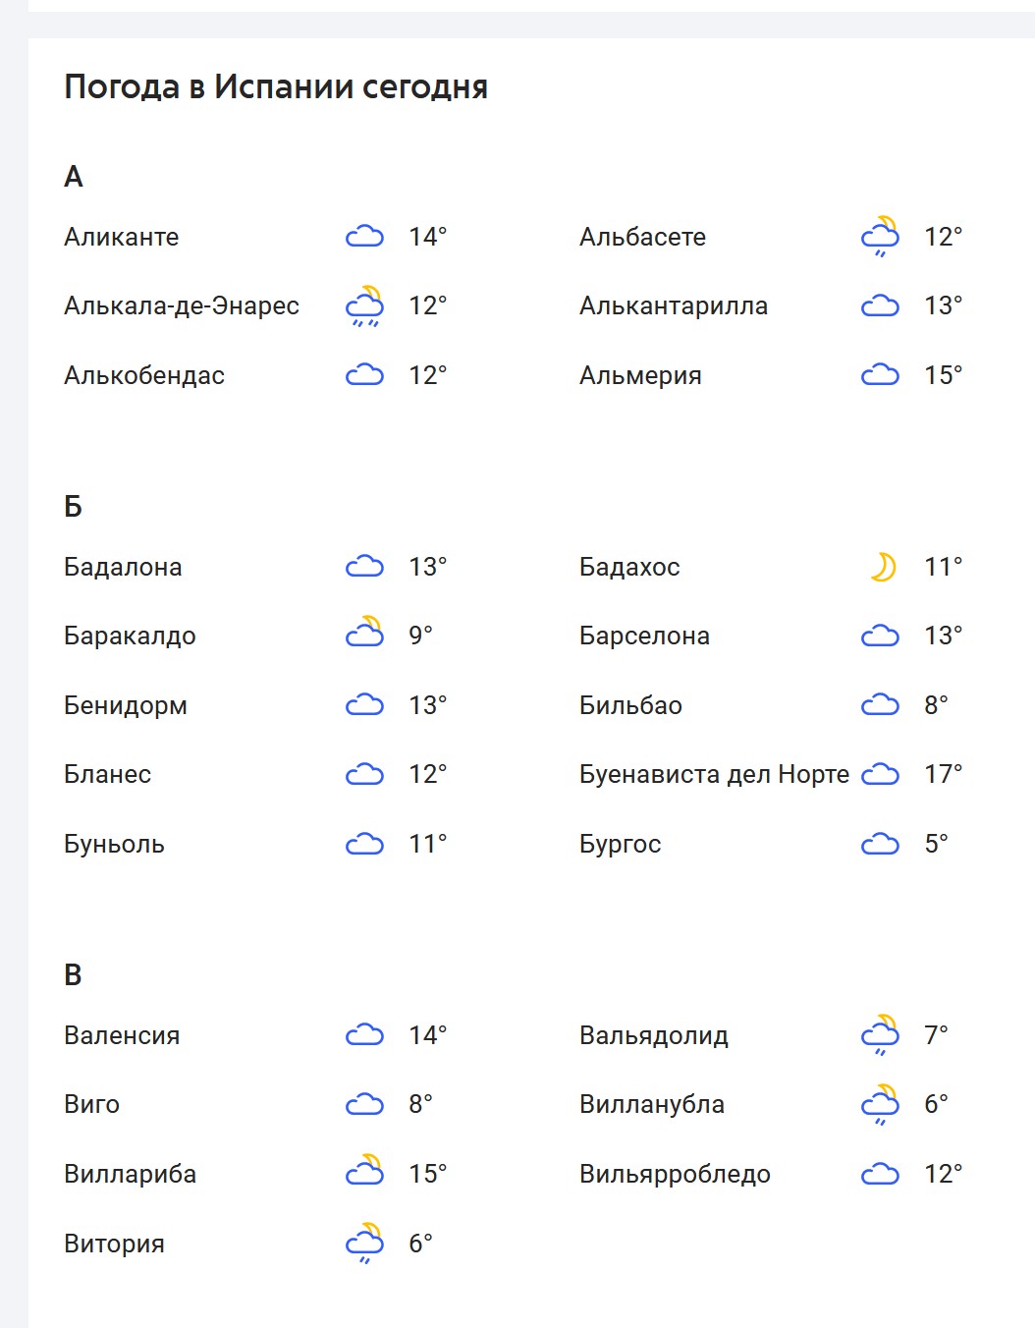The image size is (1035, 1328).
Task: Click the cloud icon beside Буэнависта дел Норте
Action: [880, 775]
